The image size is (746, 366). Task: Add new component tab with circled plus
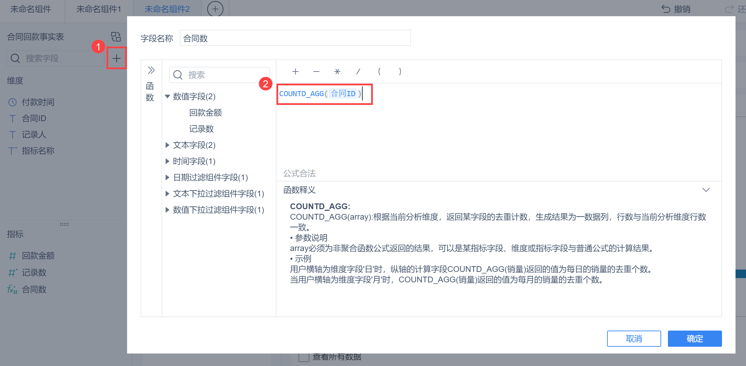click(215, 9)
